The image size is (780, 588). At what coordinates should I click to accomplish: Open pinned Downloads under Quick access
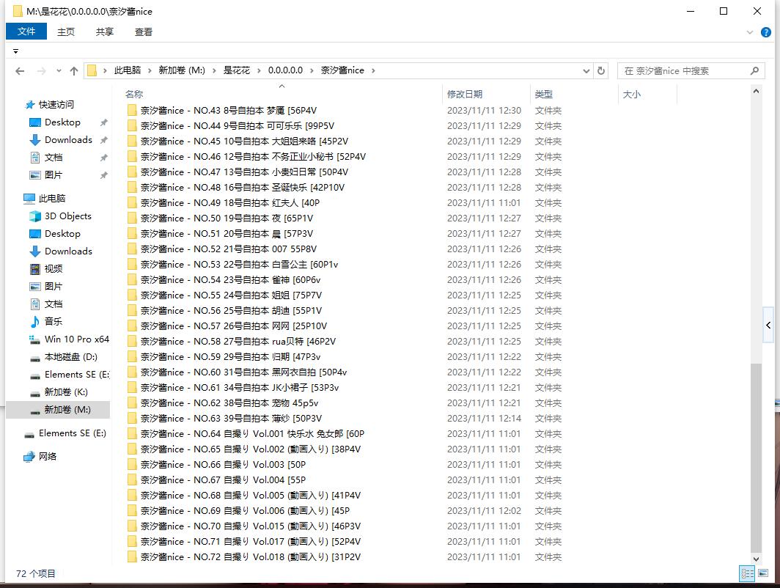pyautogui.click(x=68, y=140)
